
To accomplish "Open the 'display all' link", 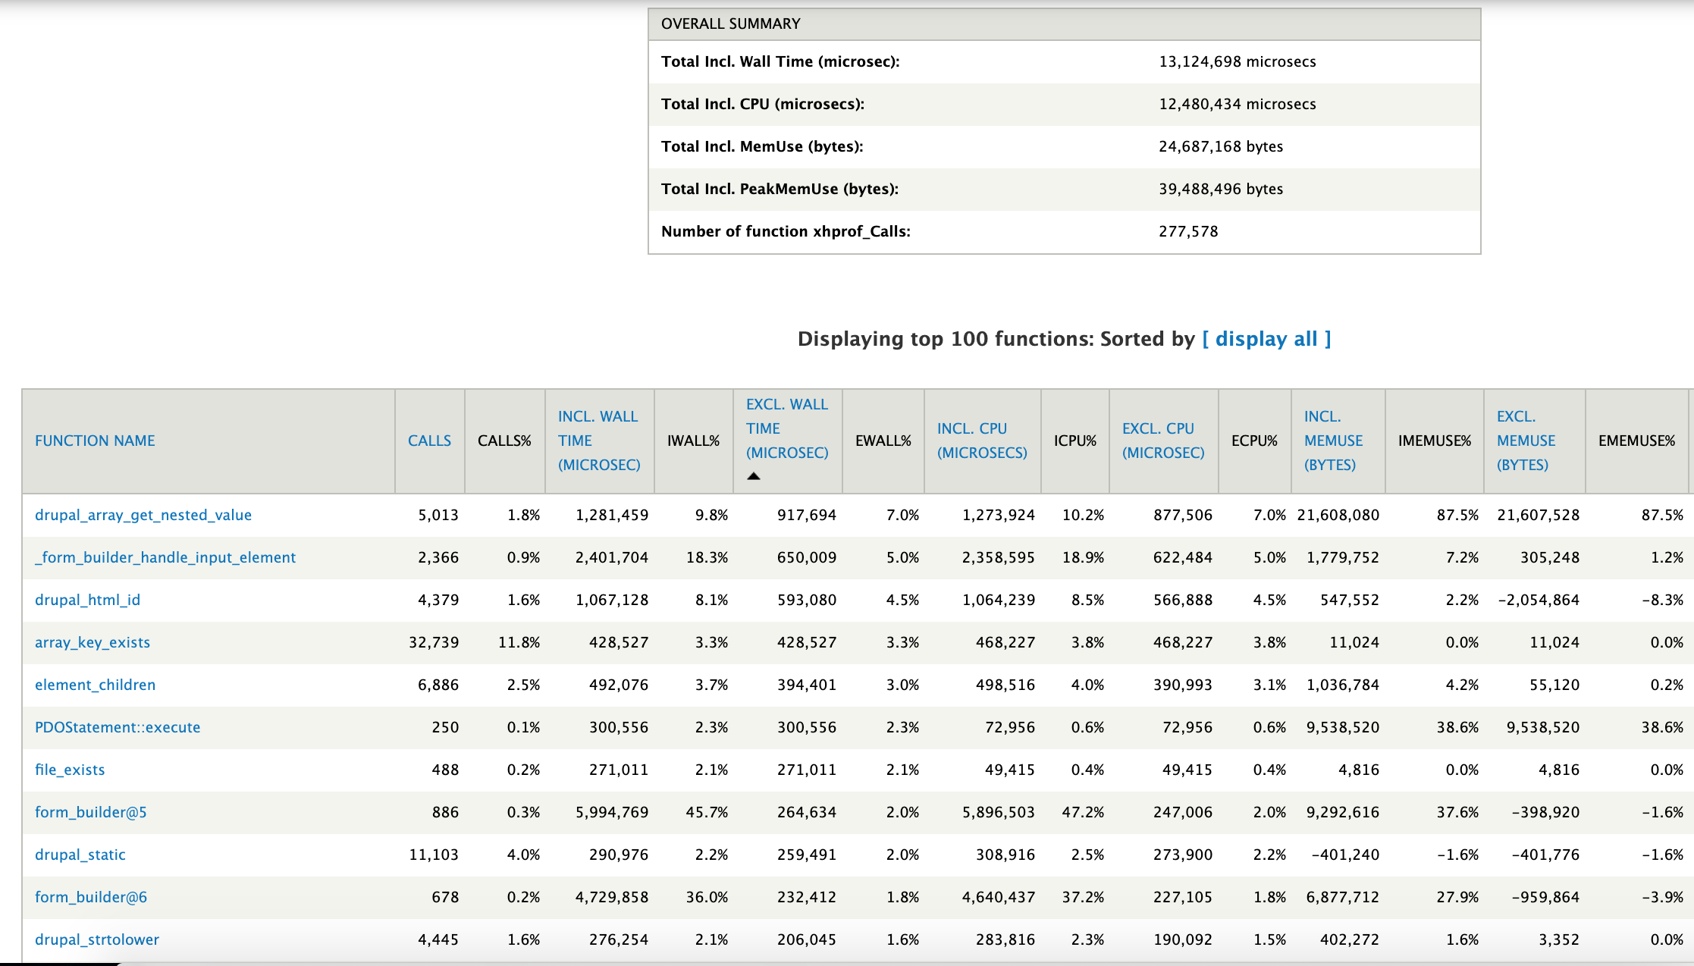I will [1266, 339].
